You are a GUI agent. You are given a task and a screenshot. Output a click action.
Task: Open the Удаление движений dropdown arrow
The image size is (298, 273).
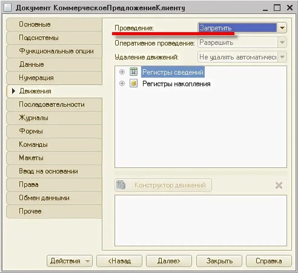tap(282, 57)
